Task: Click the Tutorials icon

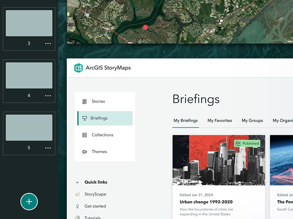Action: coord(77,218)
